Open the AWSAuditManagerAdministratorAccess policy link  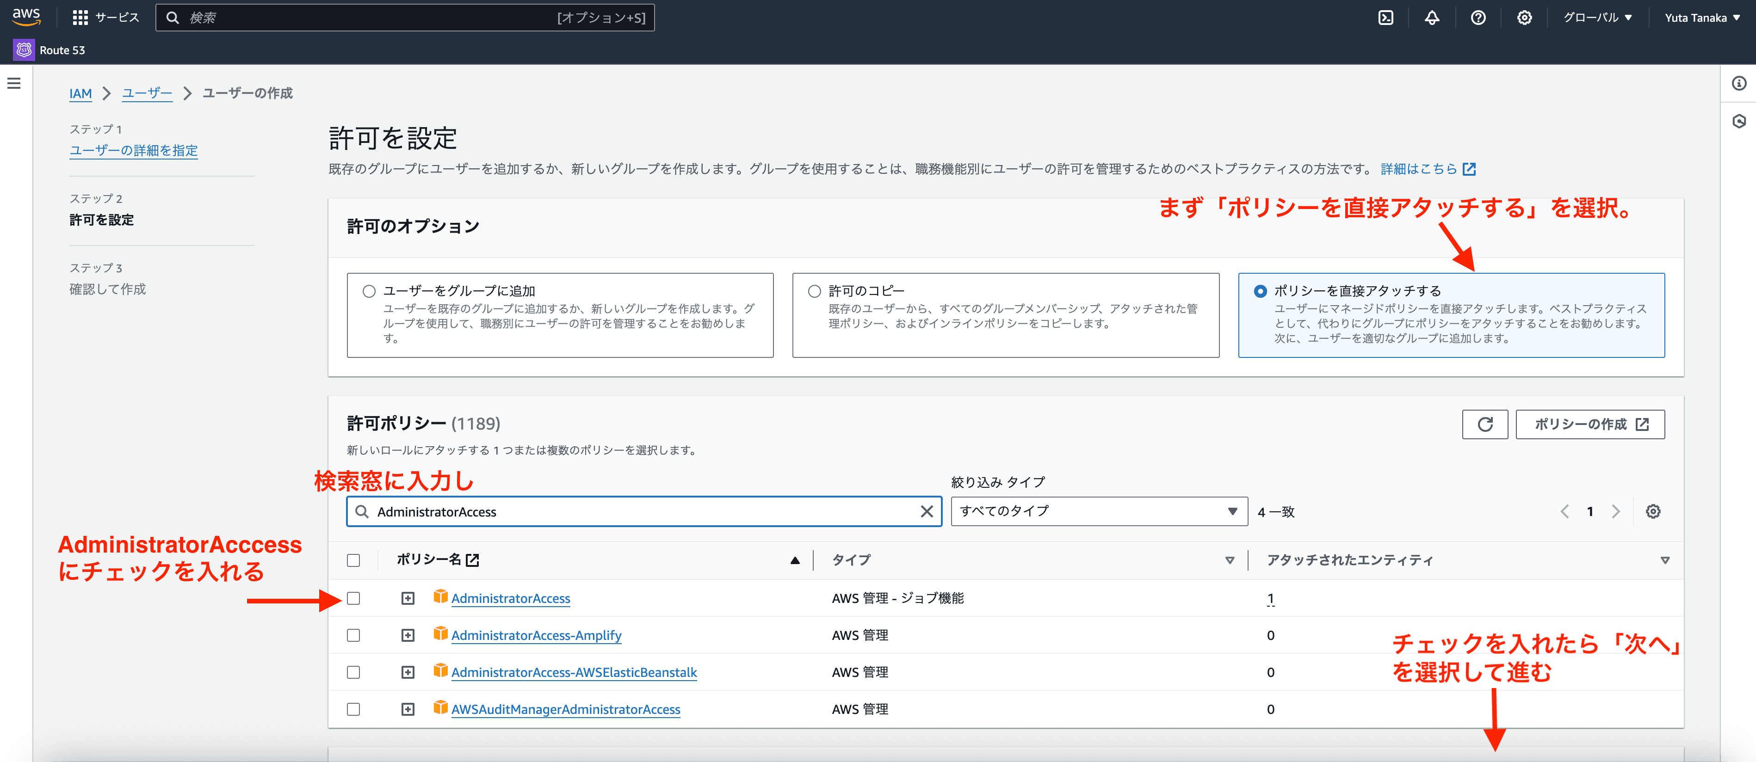tap(566, 709)
